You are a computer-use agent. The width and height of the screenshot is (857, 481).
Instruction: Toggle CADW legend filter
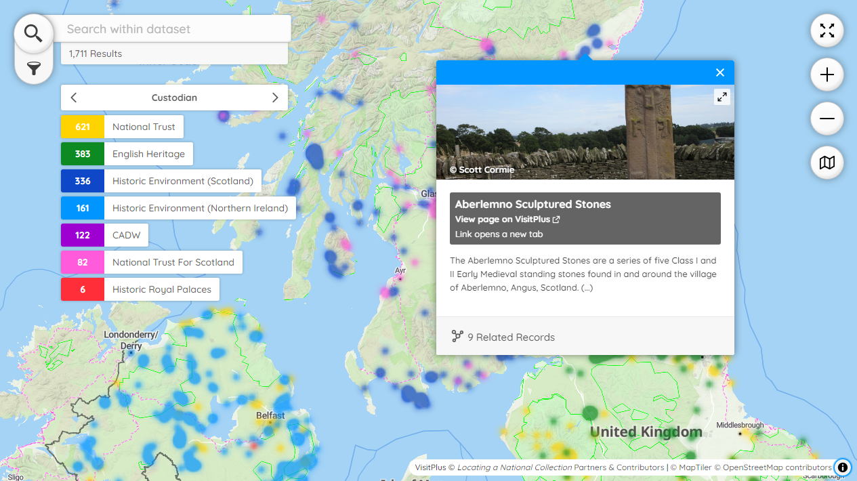click(x=104, y=235)
